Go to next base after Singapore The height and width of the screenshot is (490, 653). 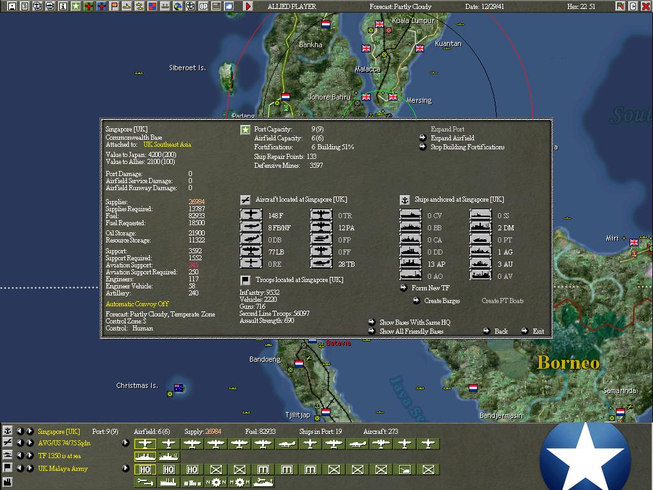[x=30, y=431]
